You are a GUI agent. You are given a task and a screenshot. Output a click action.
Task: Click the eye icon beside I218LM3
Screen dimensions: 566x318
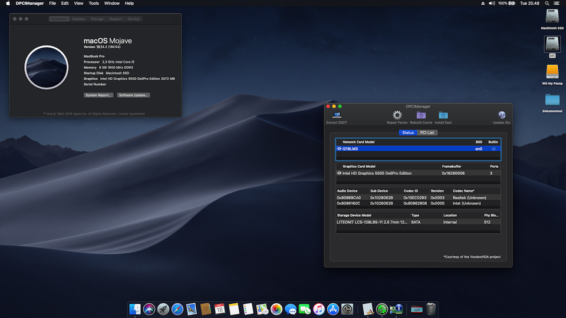339,149
